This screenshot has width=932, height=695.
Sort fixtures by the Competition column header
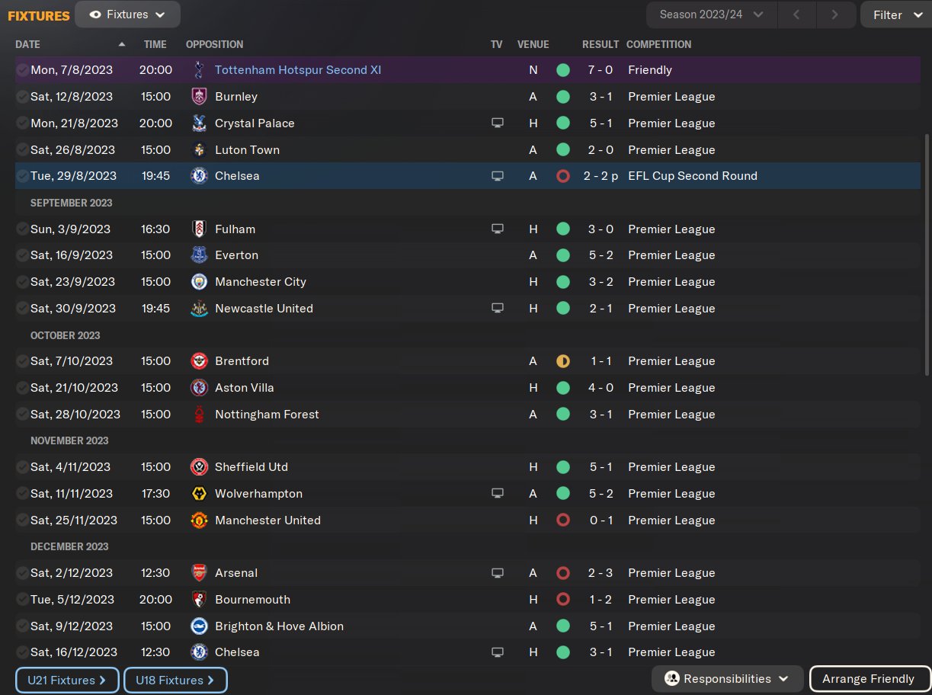pos(658,44)
